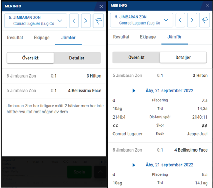
Task: Click the up chevron button beside Spela
Action: (x=100, y=172)
